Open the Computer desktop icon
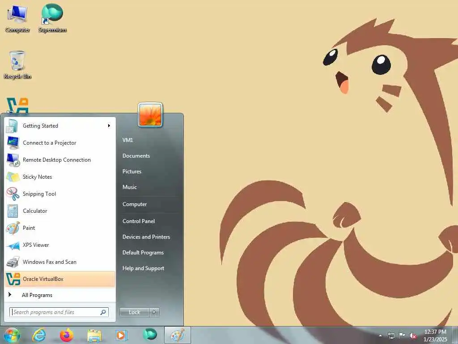Screen dimensions: 458x344 17,18
